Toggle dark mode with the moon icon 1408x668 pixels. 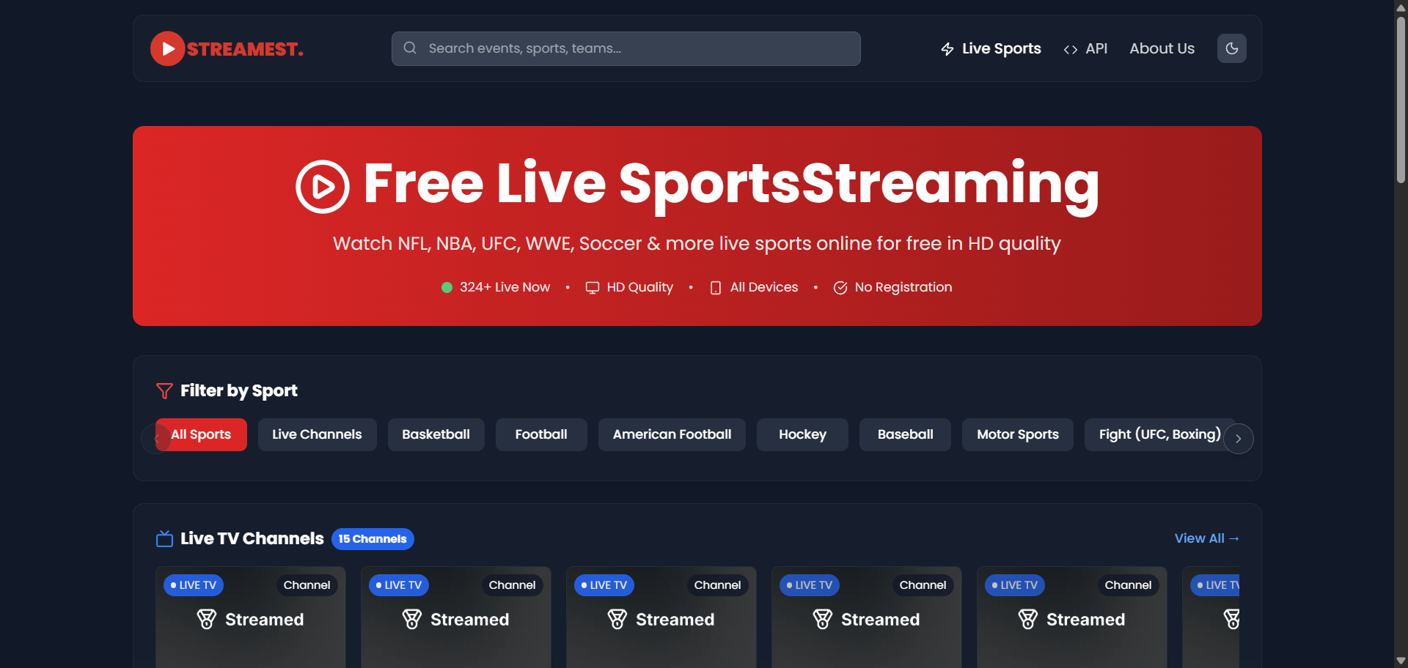click(1231, 48)
